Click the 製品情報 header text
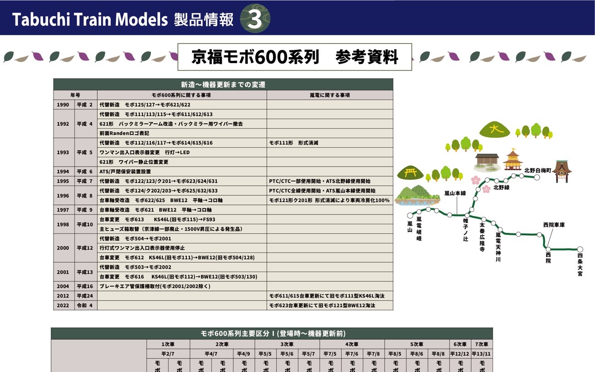Screen dimensions: 595x372 click(x=204, y=19)
